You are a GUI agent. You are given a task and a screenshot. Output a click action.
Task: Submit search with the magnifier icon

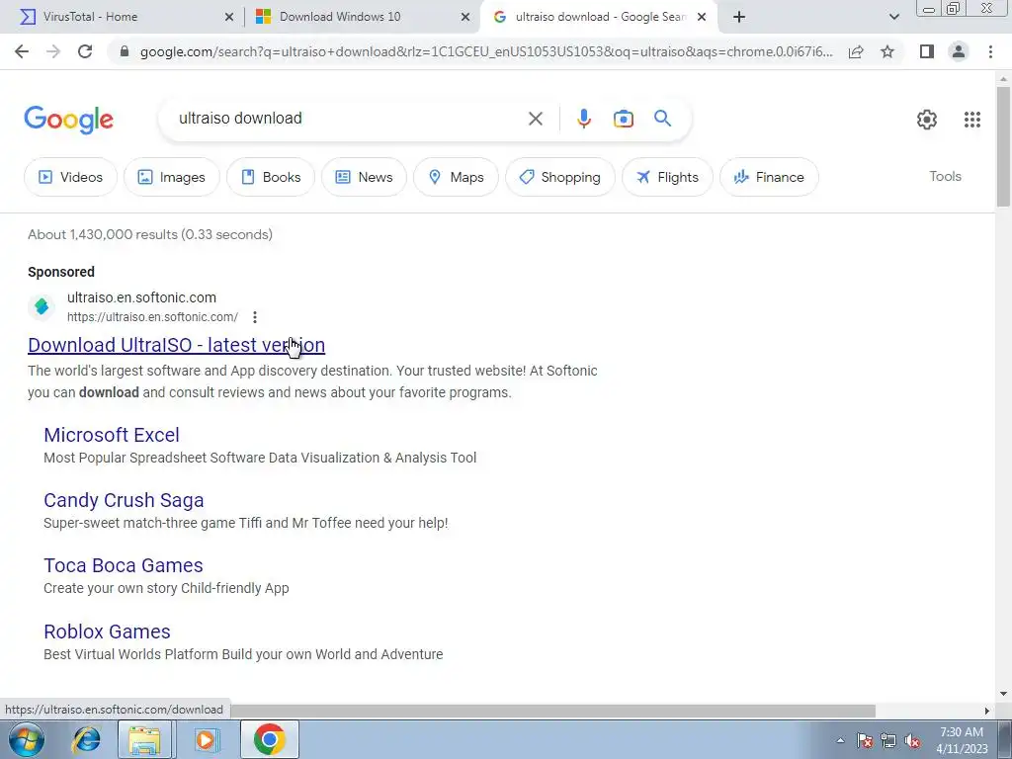click(662, 119)
